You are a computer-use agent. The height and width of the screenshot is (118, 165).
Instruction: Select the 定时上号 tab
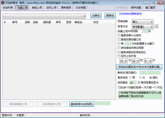coord(51,8)
